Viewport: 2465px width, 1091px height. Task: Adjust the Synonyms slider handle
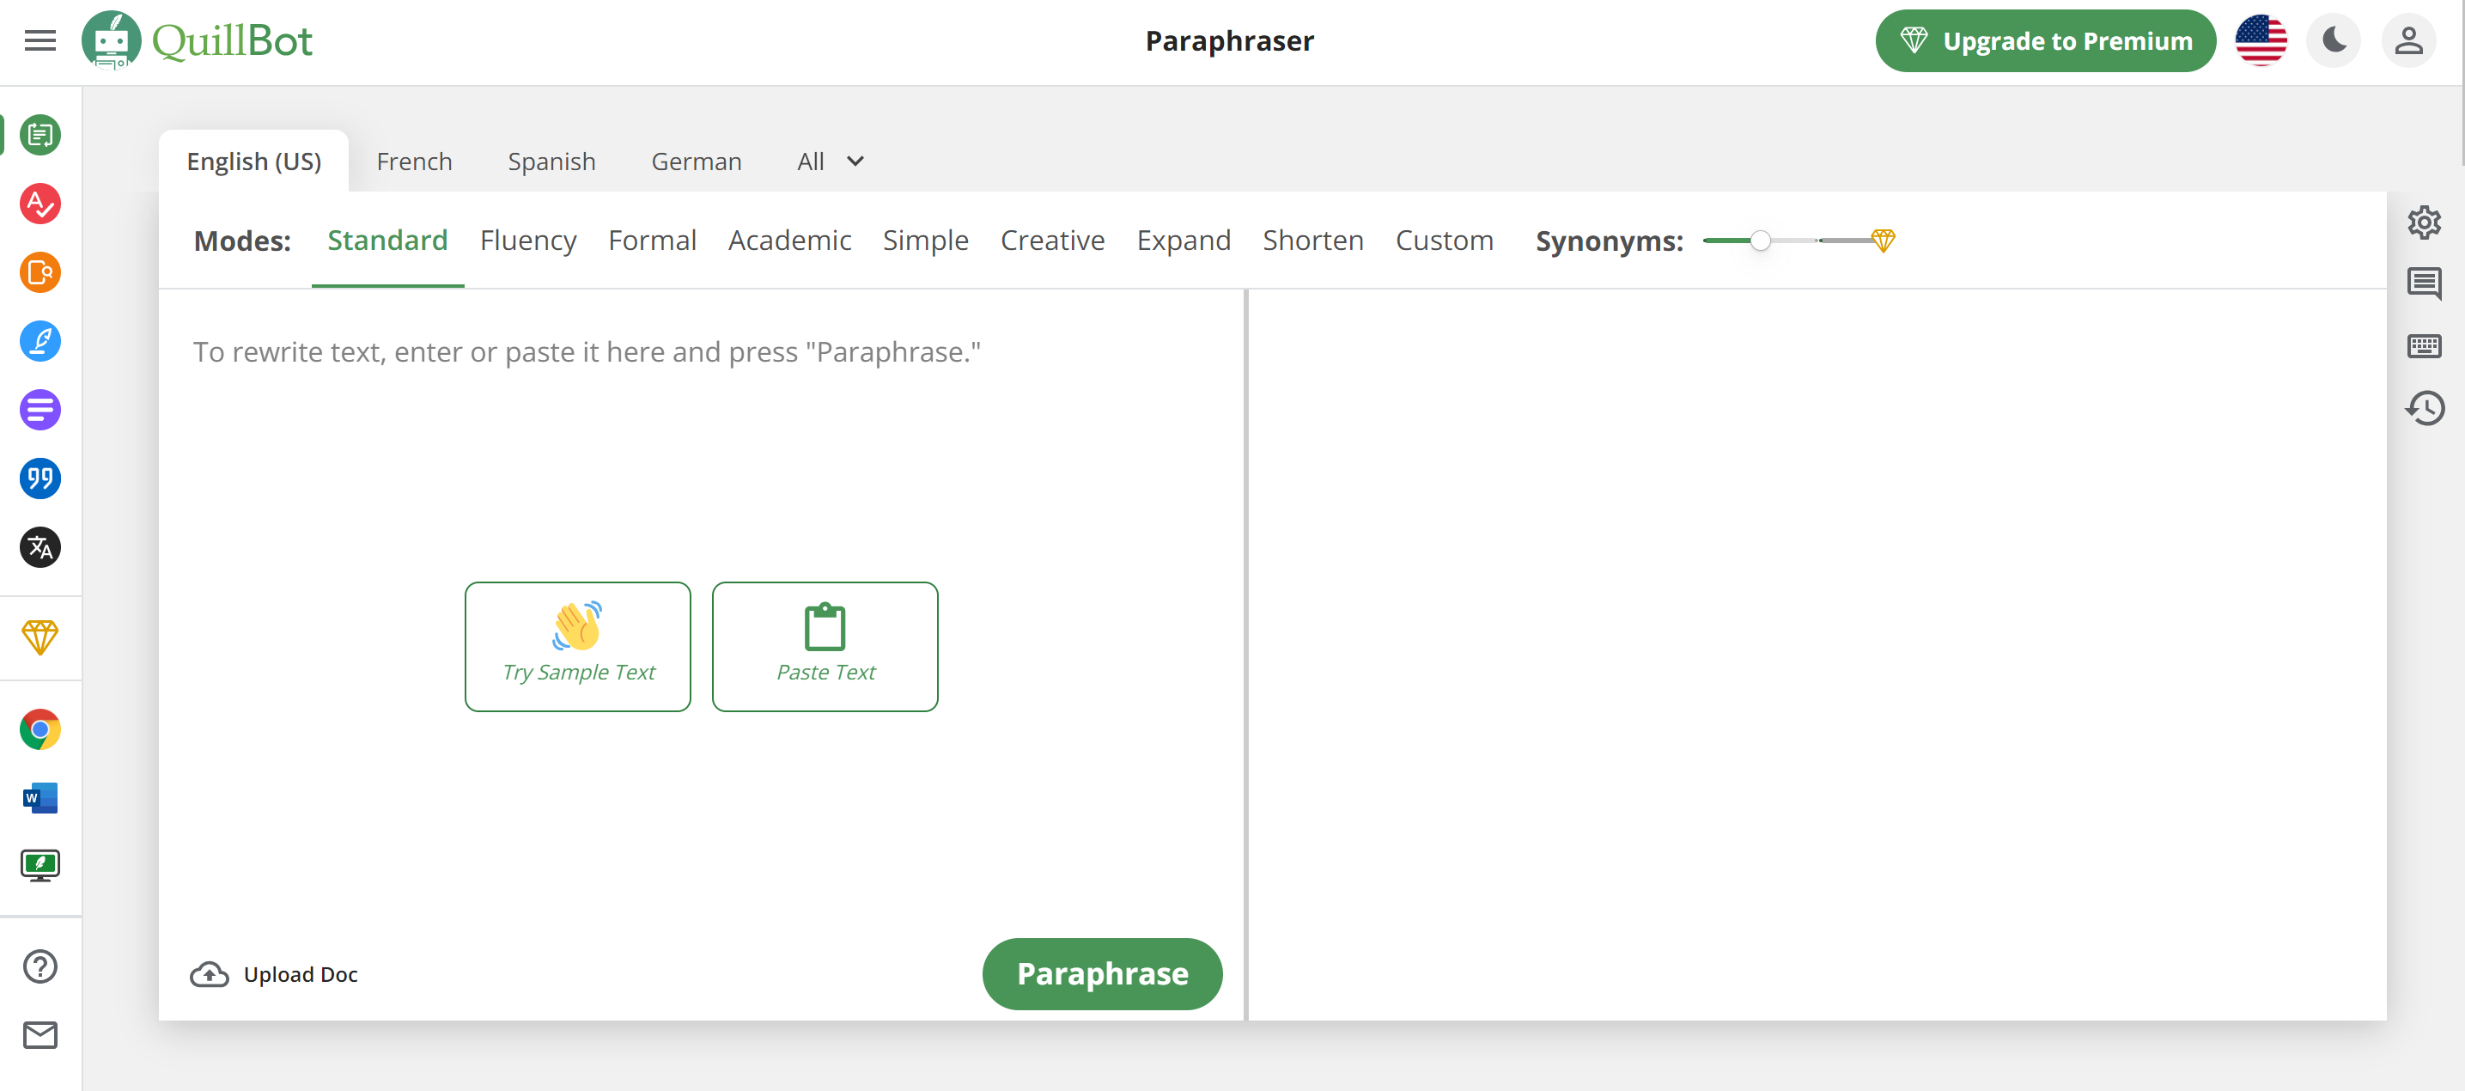click(x=1760, y=241)
